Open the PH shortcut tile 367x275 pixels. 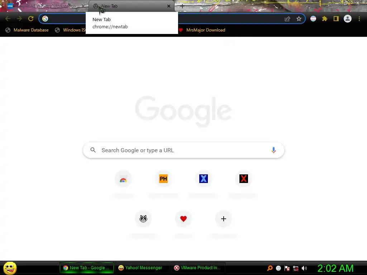(163, 179)
